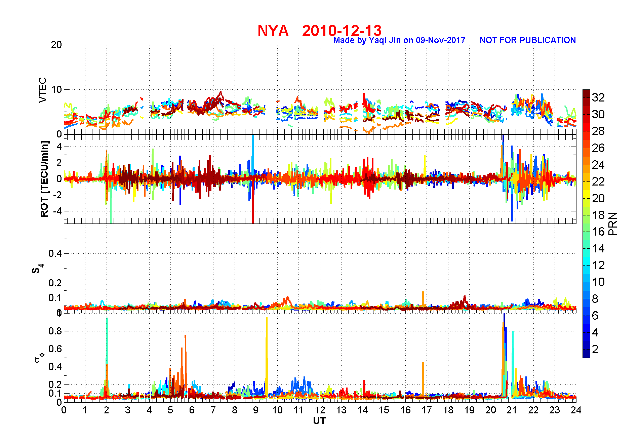Click the plot title 'NYA 2010-12-13'
This screenshot has height=447, width=640.
click(319, 31)
